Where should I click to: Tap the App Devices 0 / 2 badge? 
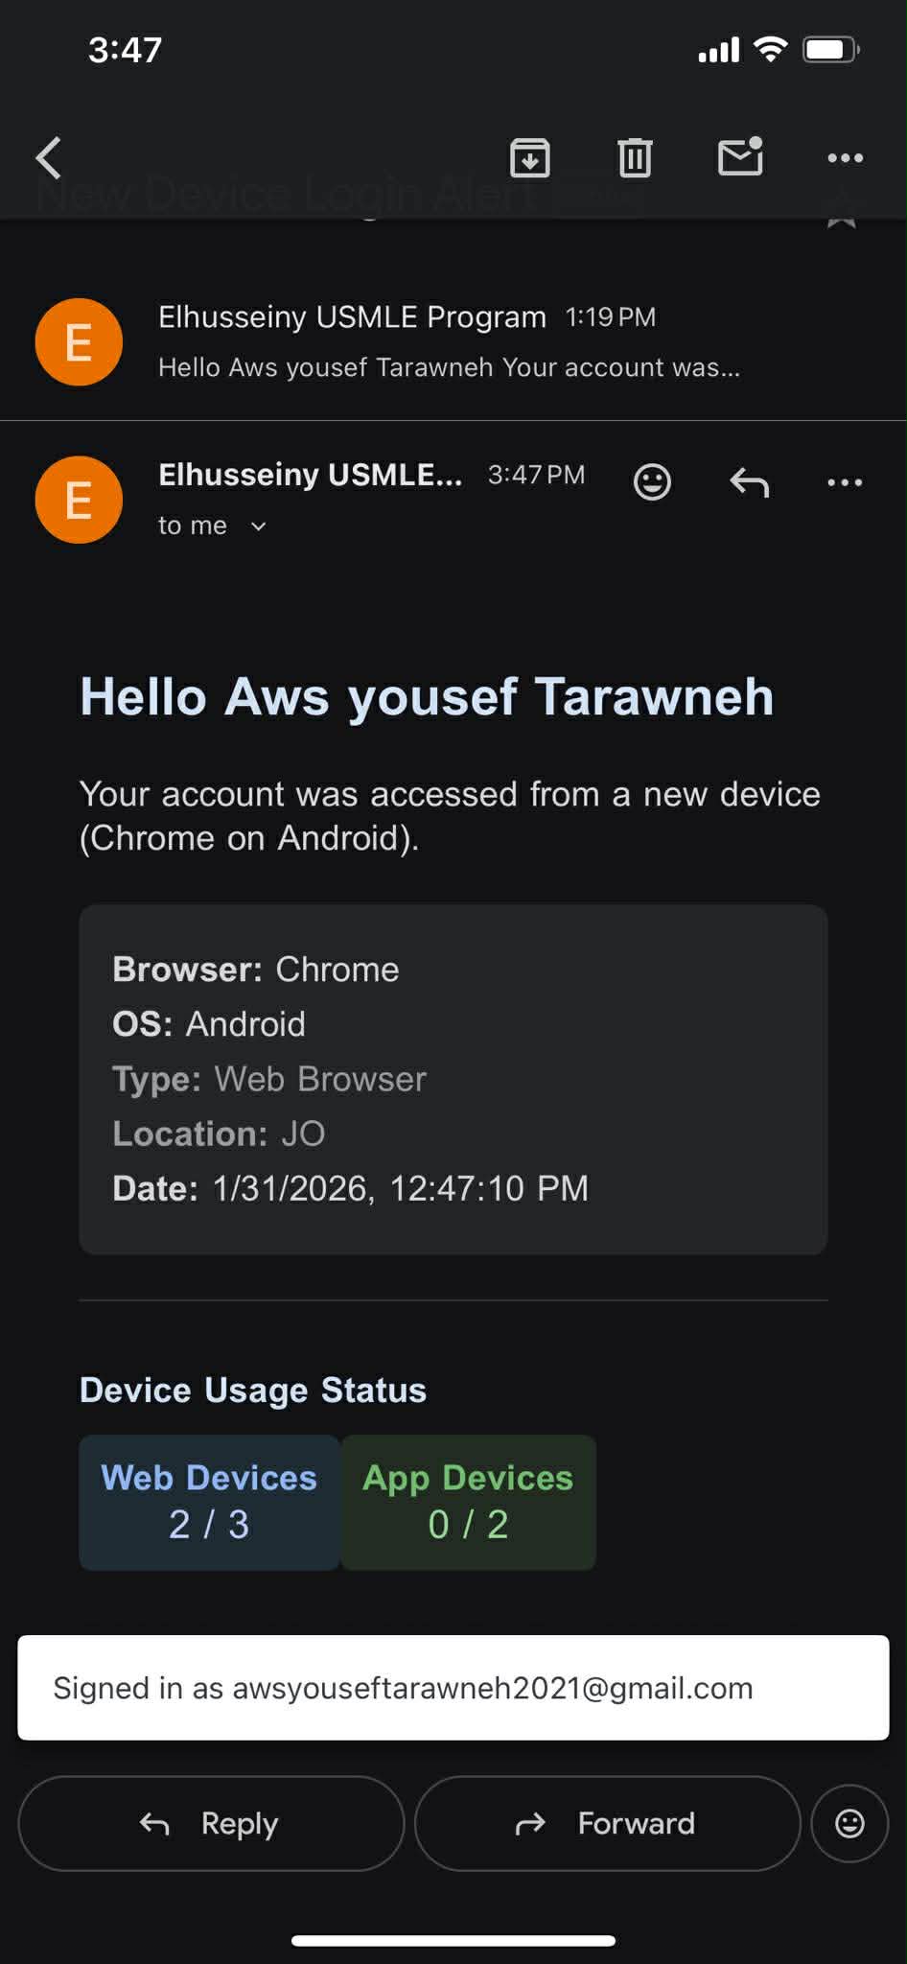point(468,1502)
